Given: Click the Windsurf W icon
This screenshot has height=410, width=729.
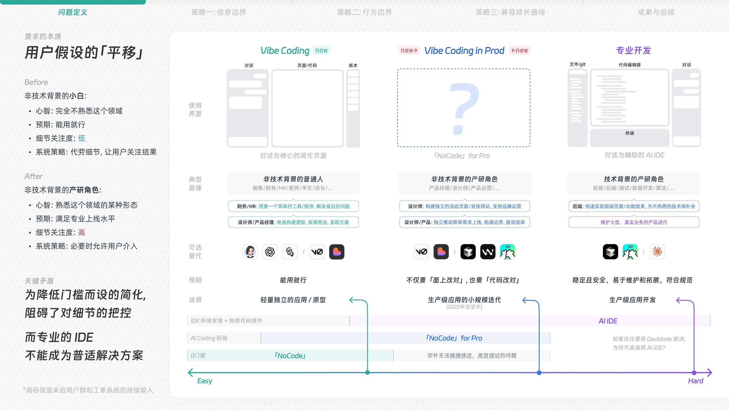Looking at the screenshot, I should click(x=488, y=252).
